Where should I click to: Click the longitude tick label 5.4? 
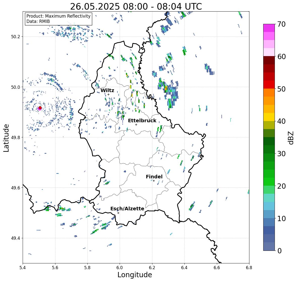point(23,267)
